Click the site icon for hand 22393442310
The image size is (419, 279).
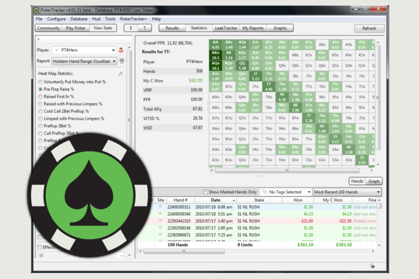pos(160,221)
